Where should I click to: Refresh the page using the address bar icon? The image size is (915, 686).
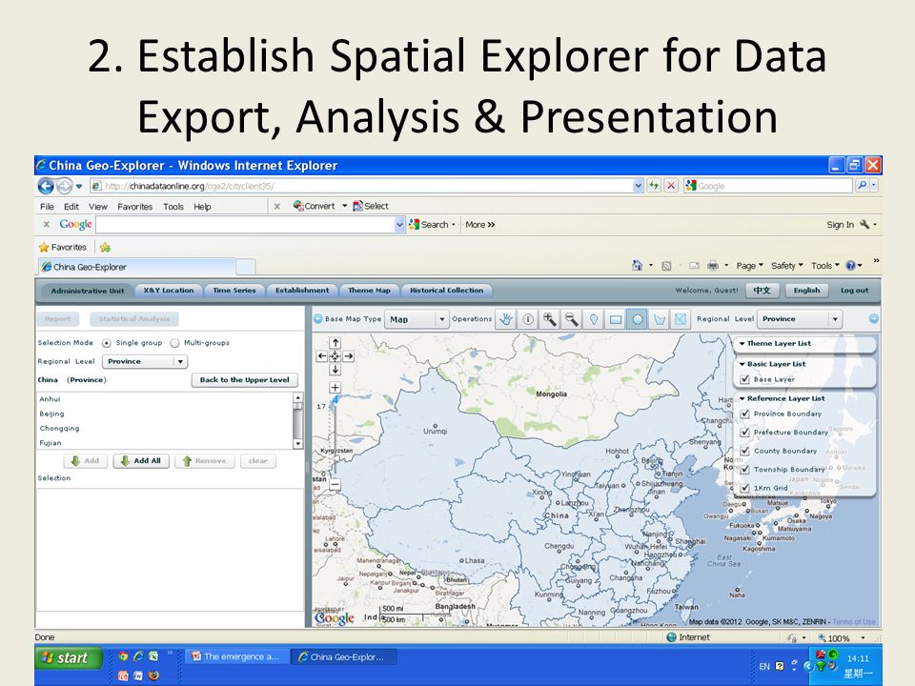pos(654,186)
